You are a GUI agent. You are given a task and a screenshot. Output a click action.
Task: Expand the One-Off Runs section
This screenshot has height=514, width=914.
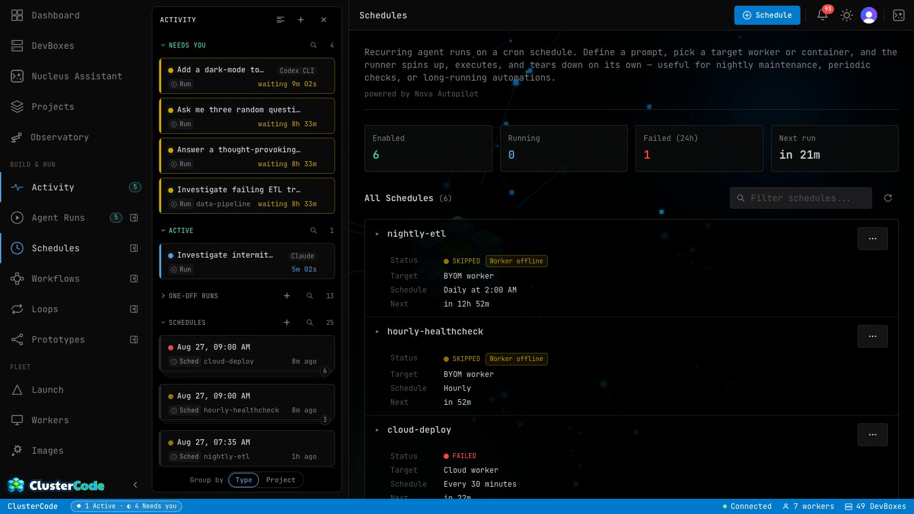189,296
